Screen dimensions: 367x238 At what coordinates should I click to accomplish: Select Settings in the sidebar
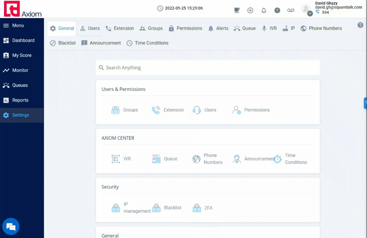point(22,115)
